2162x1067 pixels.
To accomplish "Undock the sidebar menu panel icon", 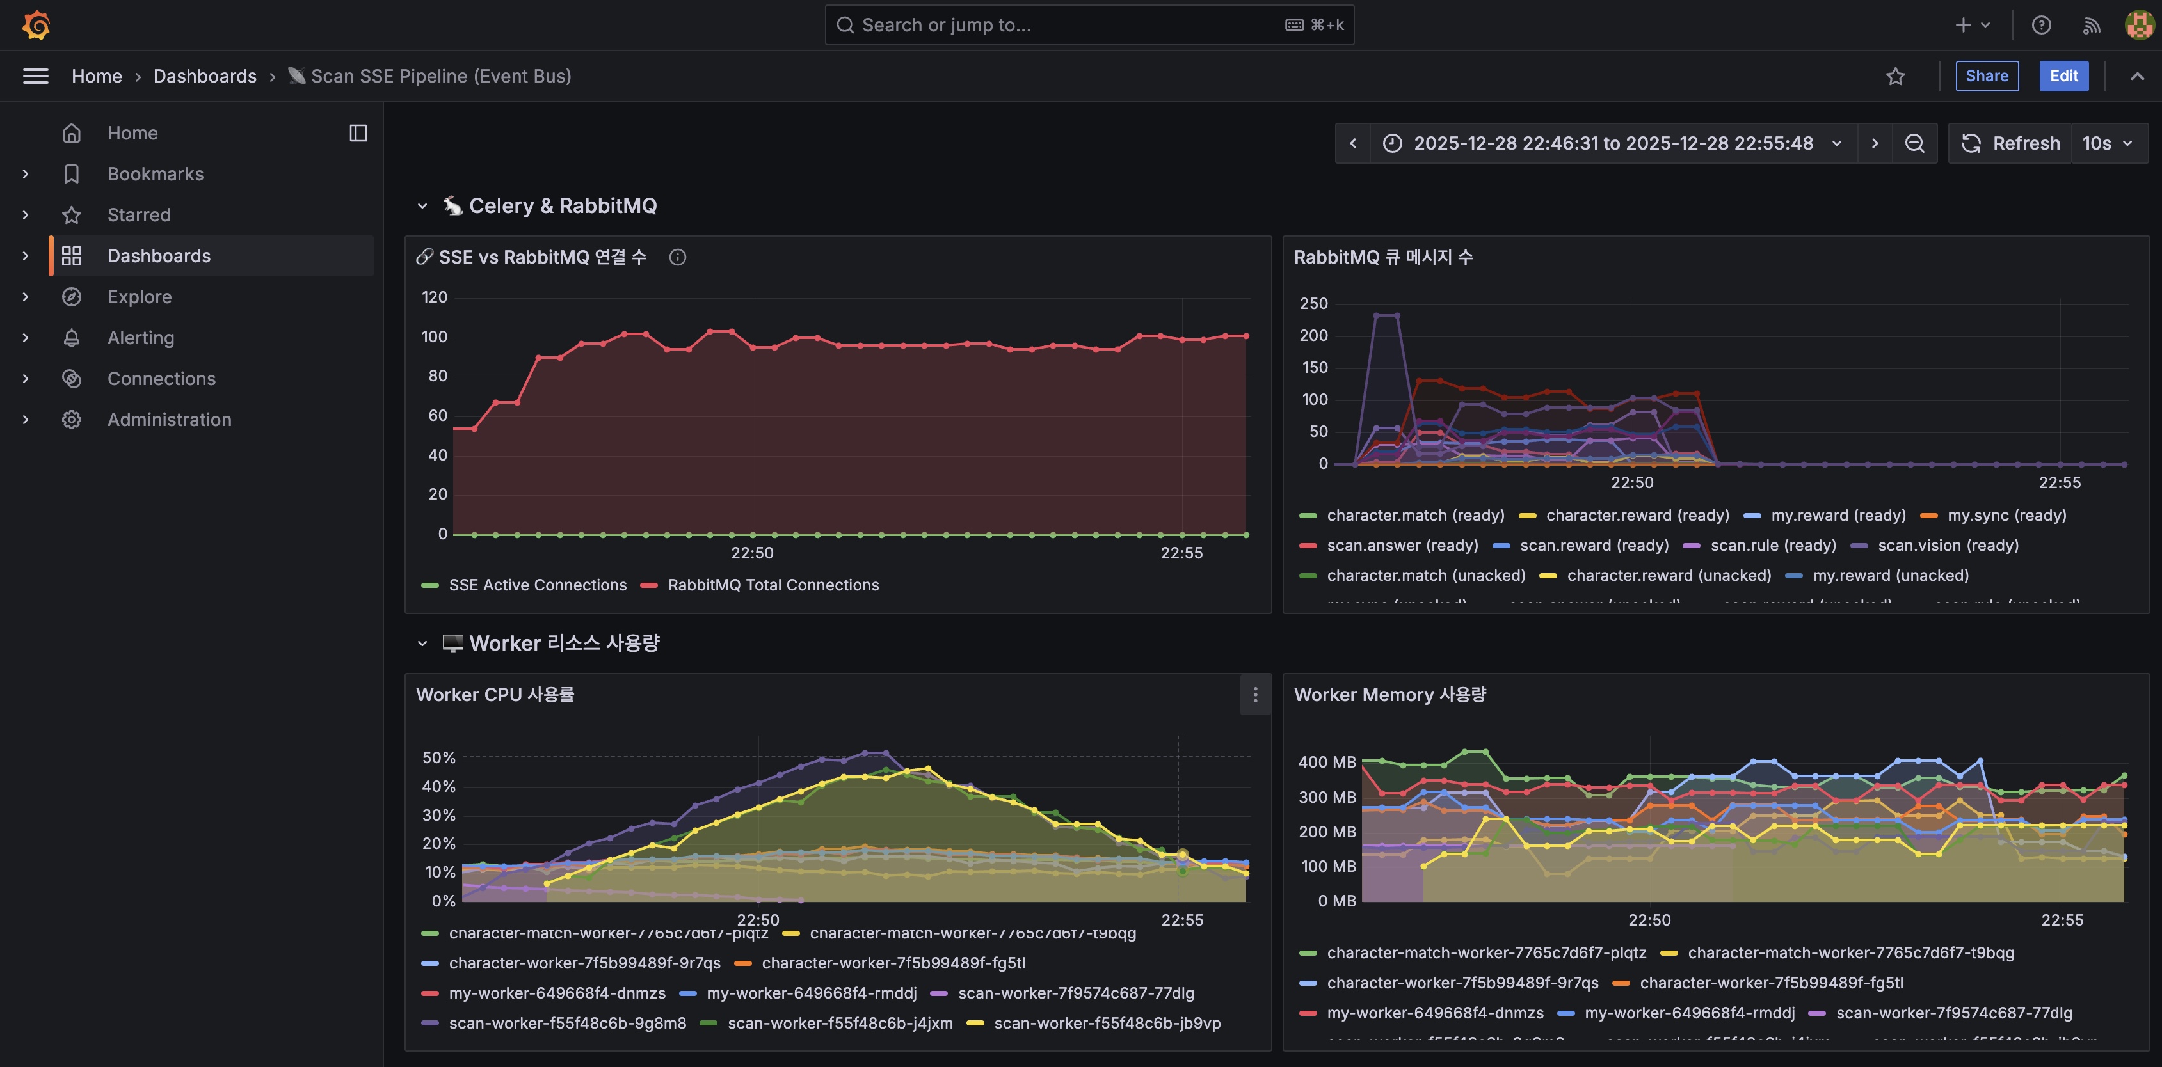I will tap(358, 133).
